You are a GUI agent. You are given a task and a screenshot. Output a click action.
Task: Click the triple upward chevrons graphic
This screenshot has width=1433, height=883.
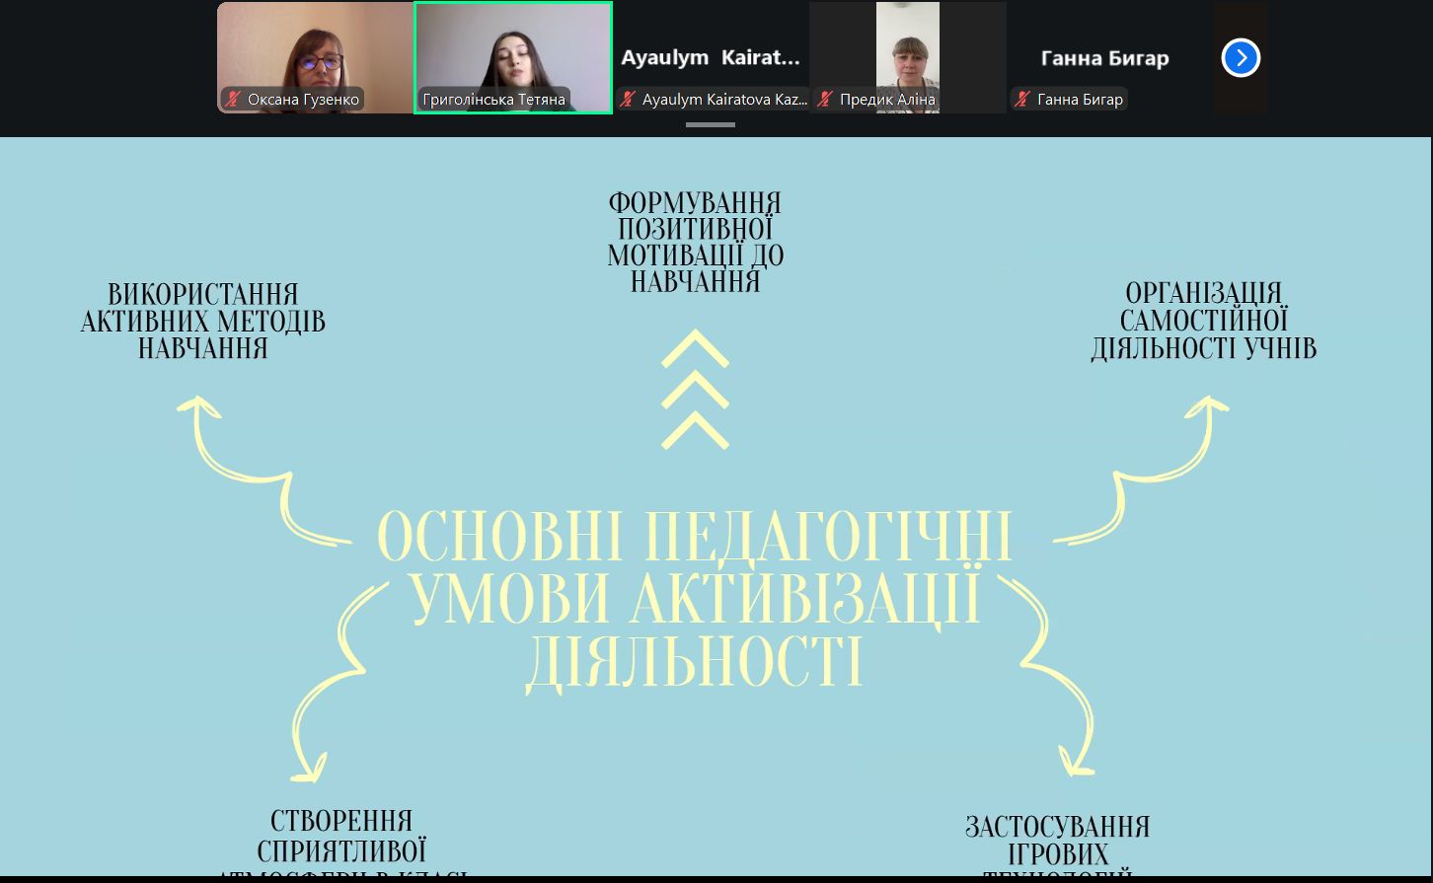coord(696,390)
